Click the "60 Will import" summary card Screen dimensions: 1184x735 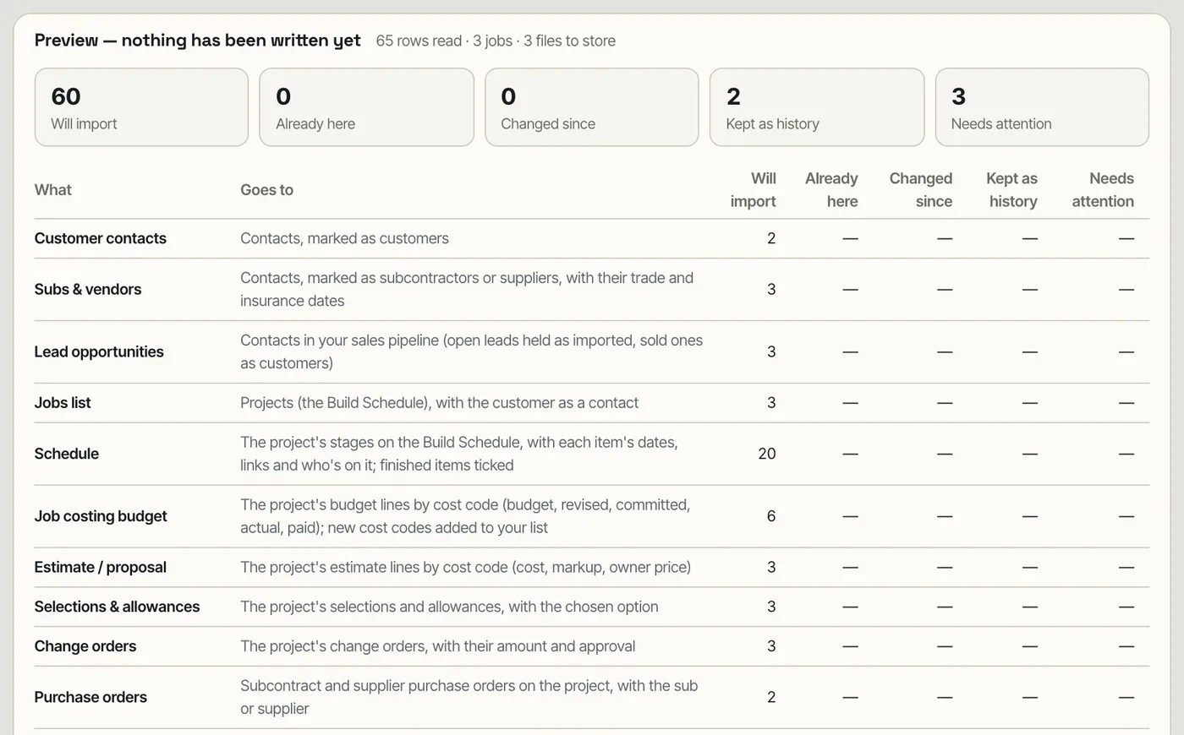(141, 107)
